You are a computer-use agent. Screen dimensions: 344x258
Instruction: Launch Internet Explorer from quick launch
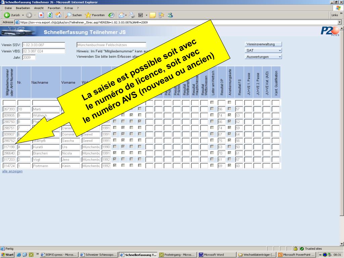point(19,255)
